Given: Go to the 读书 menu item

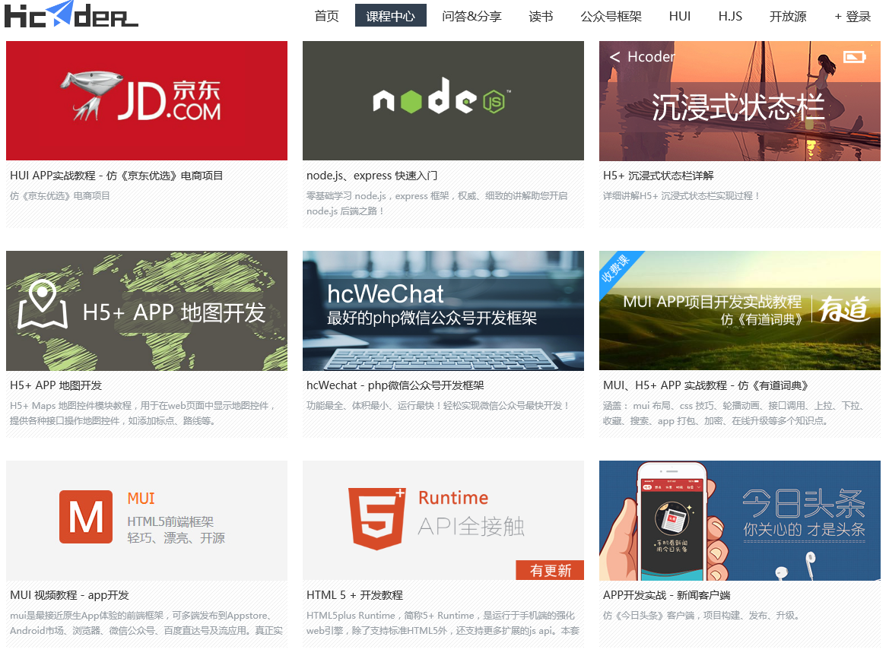Looking at the screenshot, I should pos(541,16).
